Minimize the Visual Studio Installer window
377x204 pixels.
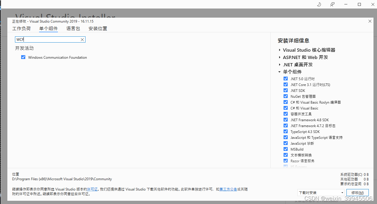(346, 4)
